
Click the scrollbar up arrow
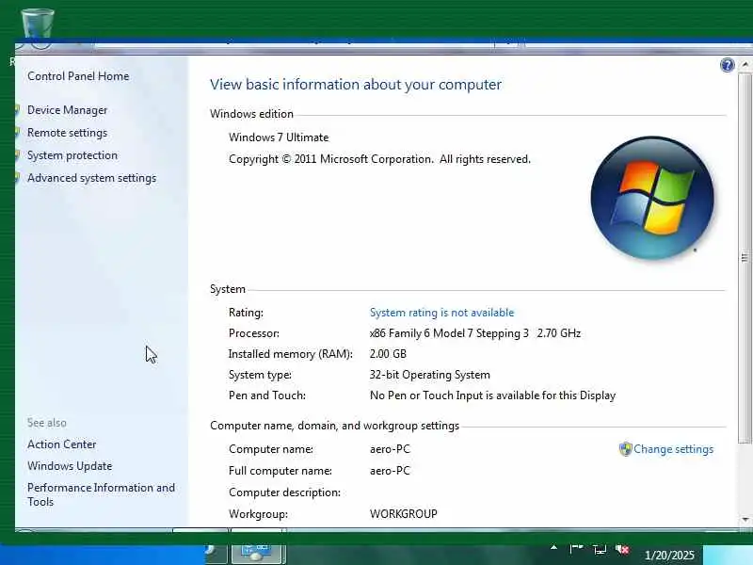tap(745, 64)
